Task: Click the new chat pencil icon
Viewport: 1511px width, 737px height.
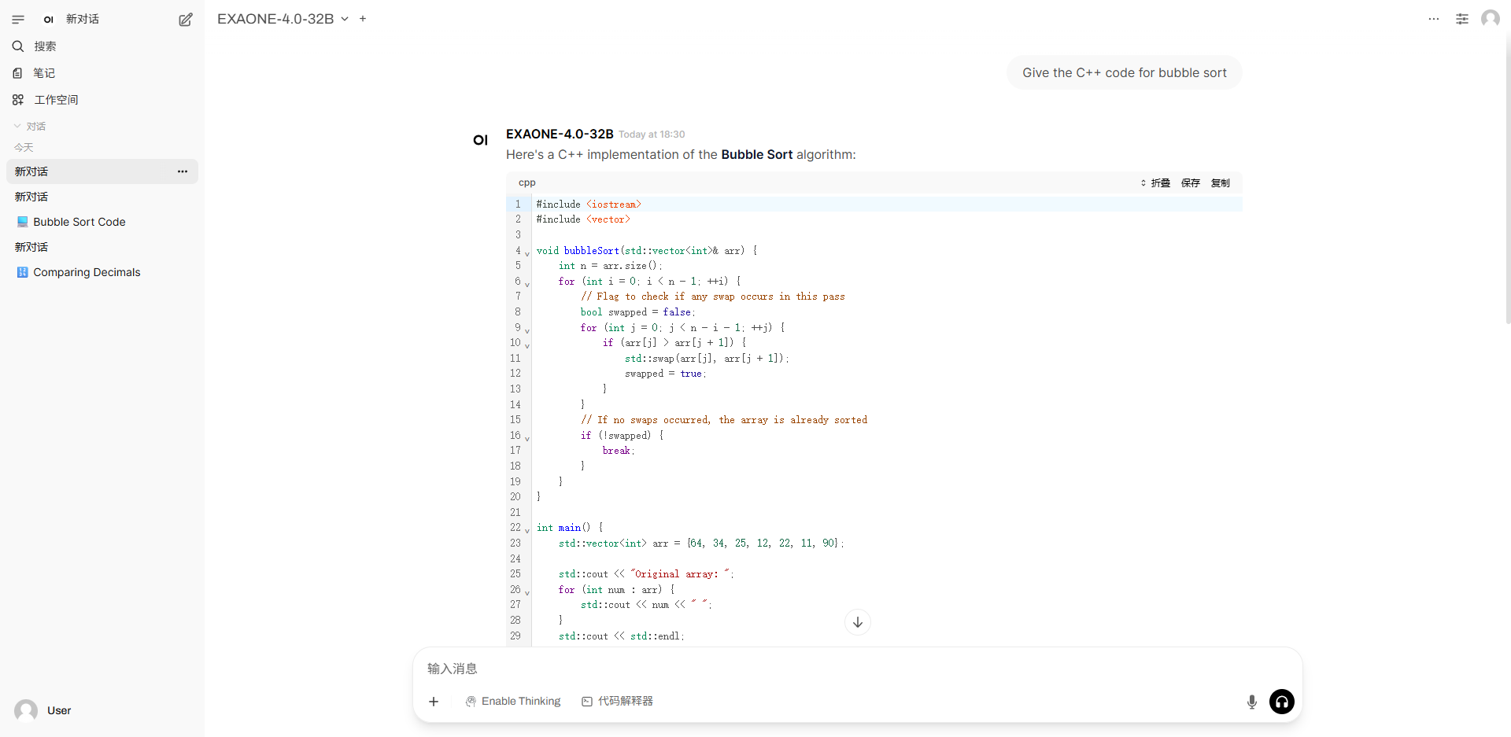Action: coord(186,20)
